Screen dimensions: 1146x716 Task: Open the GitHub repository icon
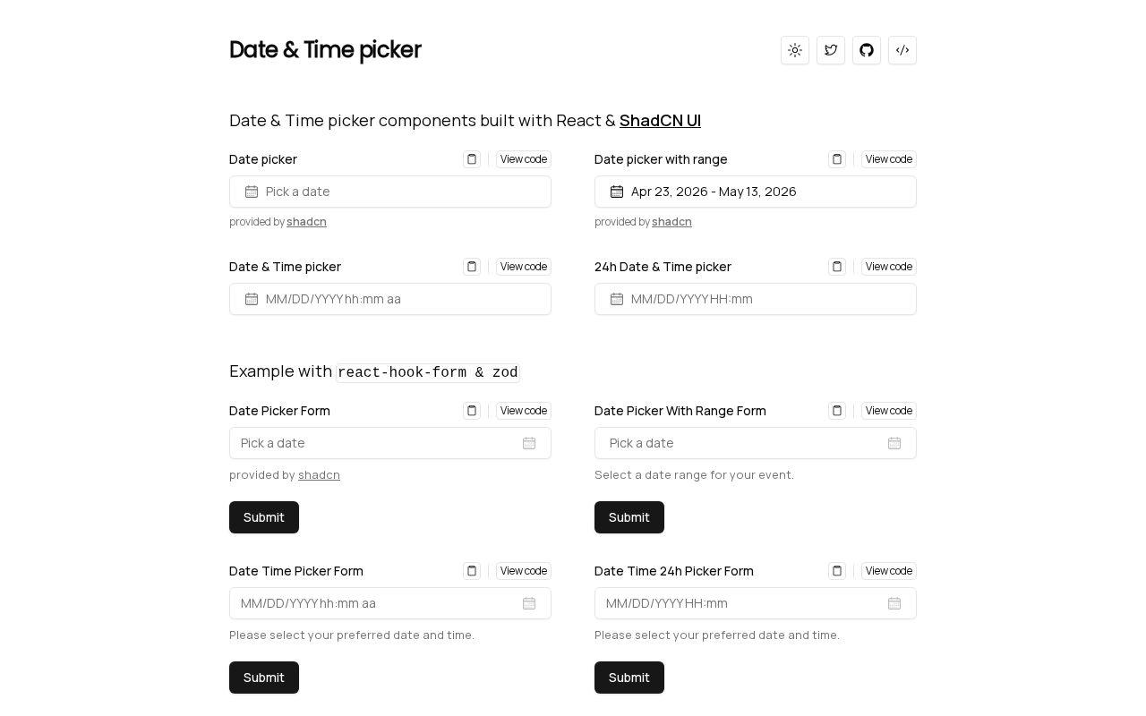(867, 50)
